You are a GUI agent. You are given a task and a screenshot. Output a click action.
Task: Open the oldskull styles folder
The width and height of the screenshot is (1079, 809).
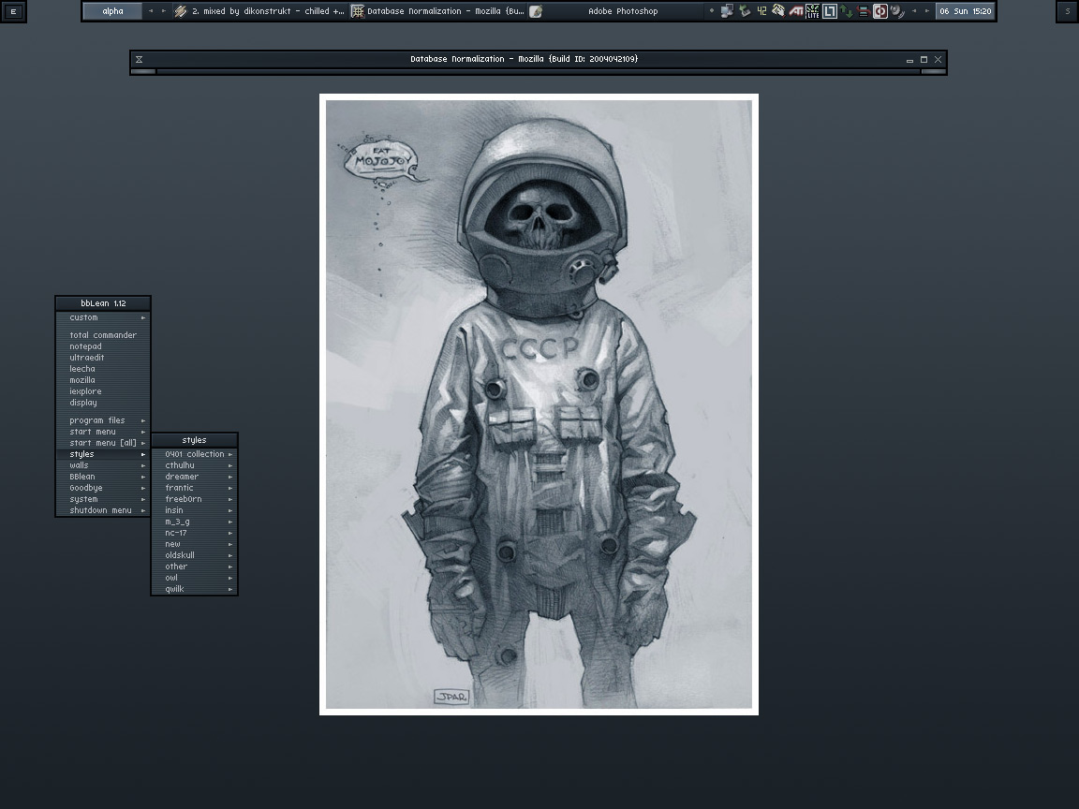click(x=195, y=555)
